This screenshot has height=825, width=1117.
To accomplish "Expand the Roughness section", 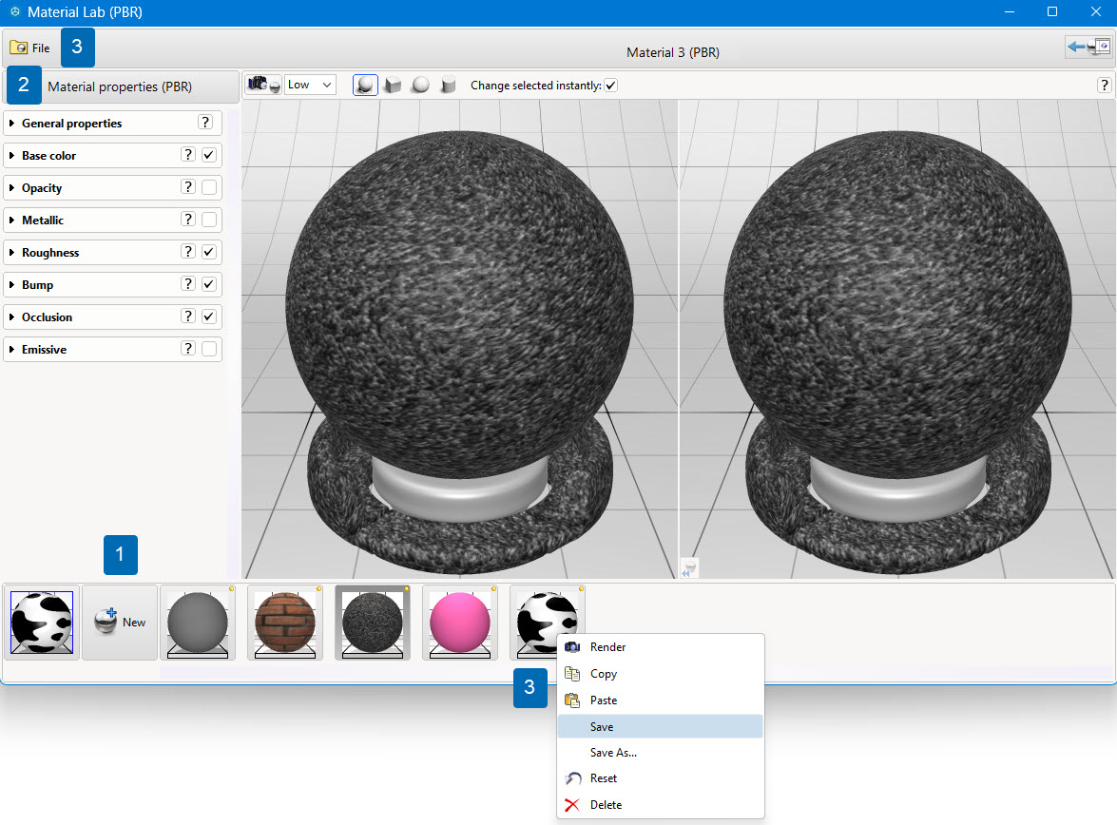I will pos(11,252).
